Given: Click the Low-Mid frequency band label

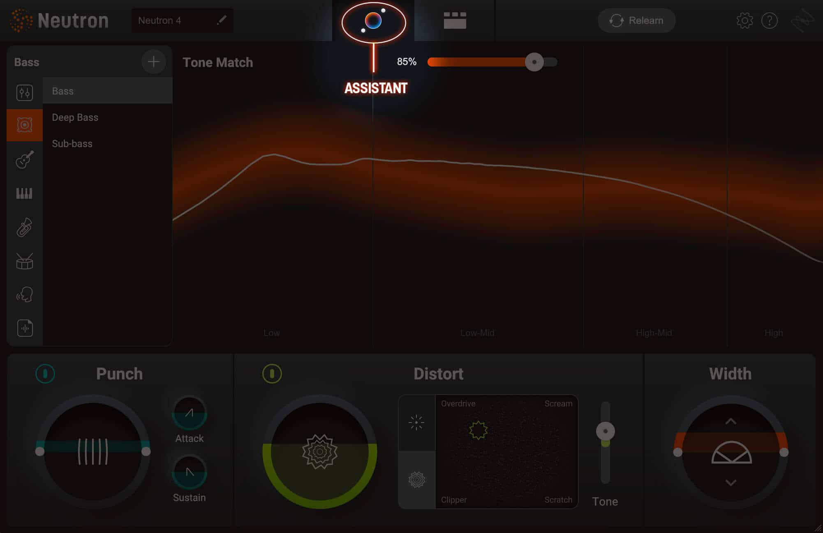Looking at the screenshot, I should pos(477,333).
